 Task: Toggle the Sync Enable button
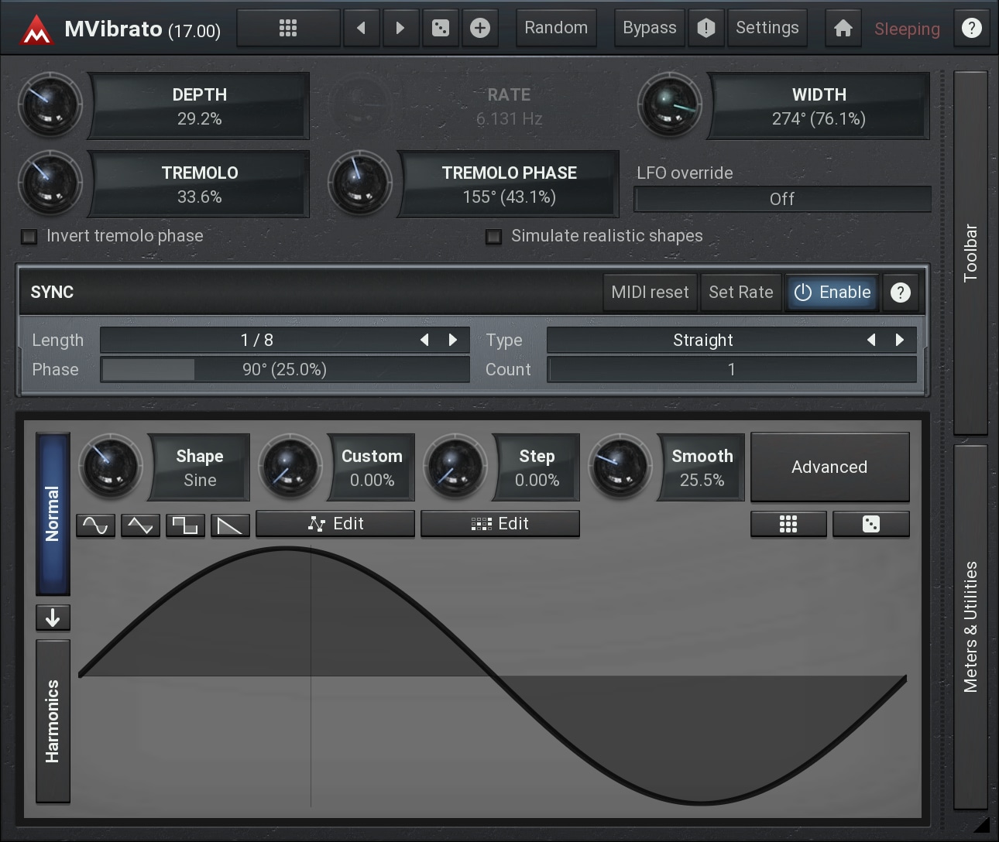(832, 293)
